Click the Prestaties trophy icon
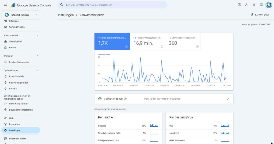Screen dimensions: 274x144 pos(5,124)
